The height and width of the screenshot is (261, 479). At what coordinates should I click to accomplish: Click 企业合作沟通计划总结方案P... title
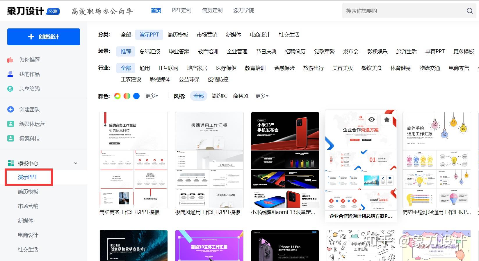point(361,216)
